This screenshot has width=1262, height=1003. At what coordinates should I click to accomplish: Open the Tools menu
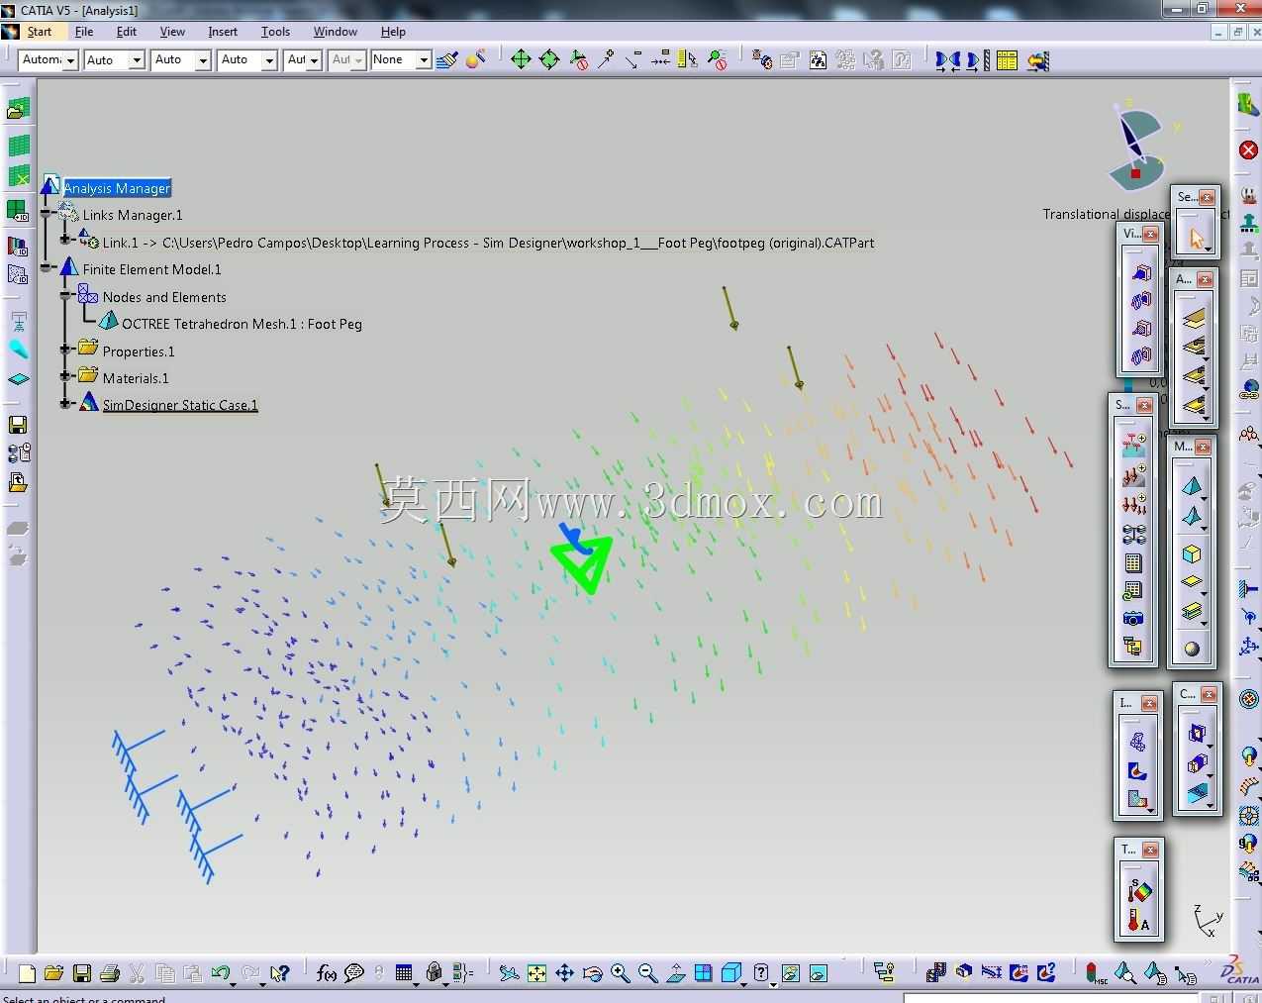[275, 32]
